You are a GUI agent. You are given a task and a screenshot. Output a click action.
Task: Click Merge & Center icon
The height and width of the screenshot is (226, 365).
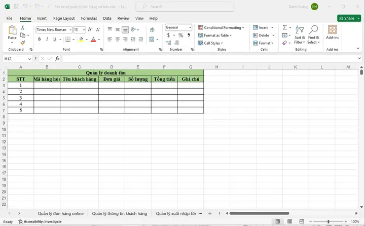coord(152,39)
